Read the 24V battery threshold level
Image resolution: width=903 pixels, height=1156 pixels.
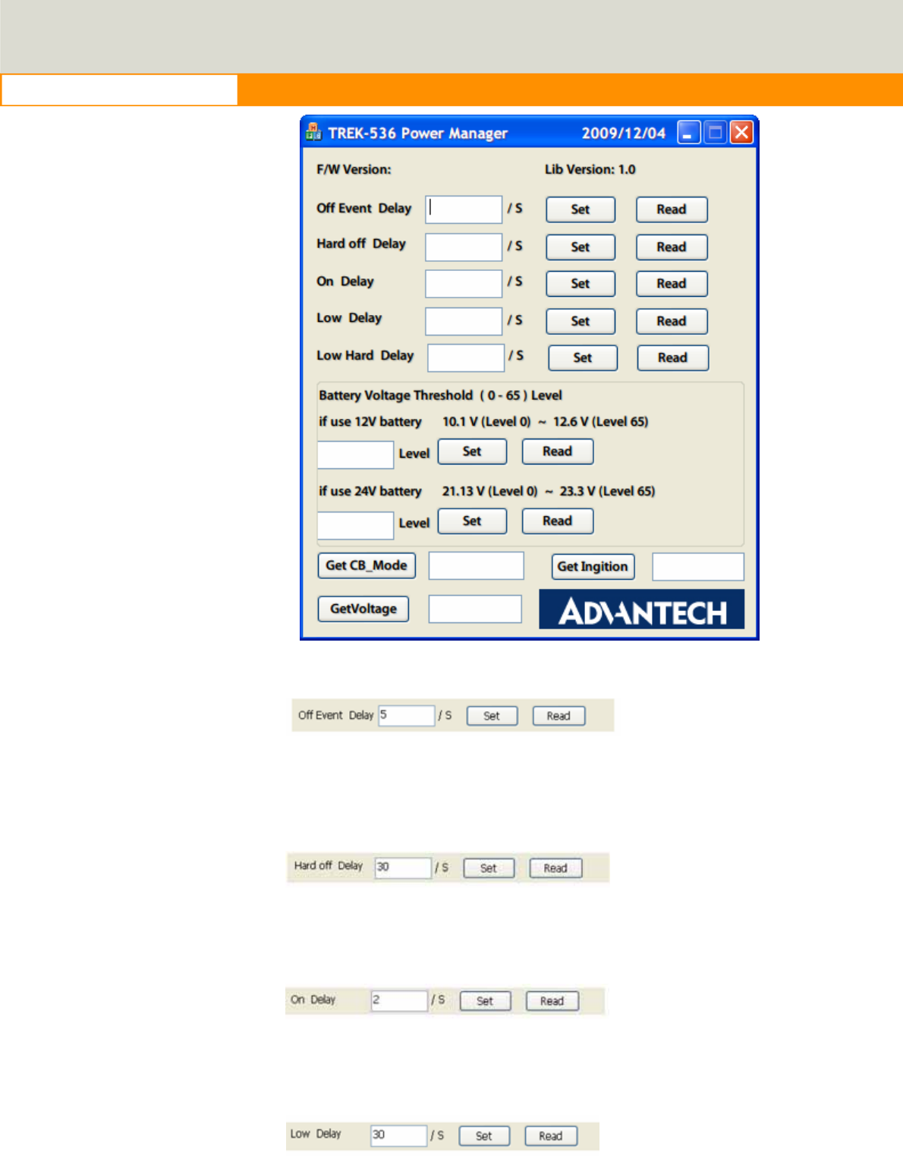558,521
